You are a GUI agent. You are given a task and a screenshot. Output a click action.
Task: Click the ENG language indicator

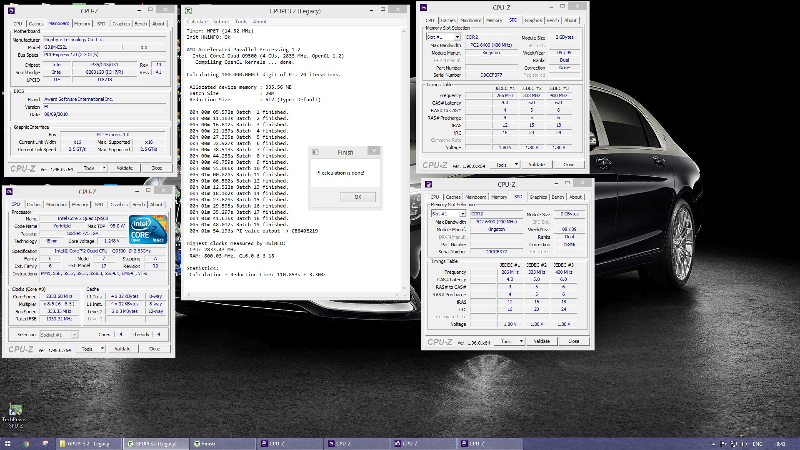point(757,444)
